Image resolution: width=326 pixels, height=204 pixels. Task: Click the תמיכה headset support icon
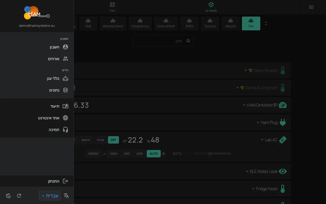click(65, 130)
